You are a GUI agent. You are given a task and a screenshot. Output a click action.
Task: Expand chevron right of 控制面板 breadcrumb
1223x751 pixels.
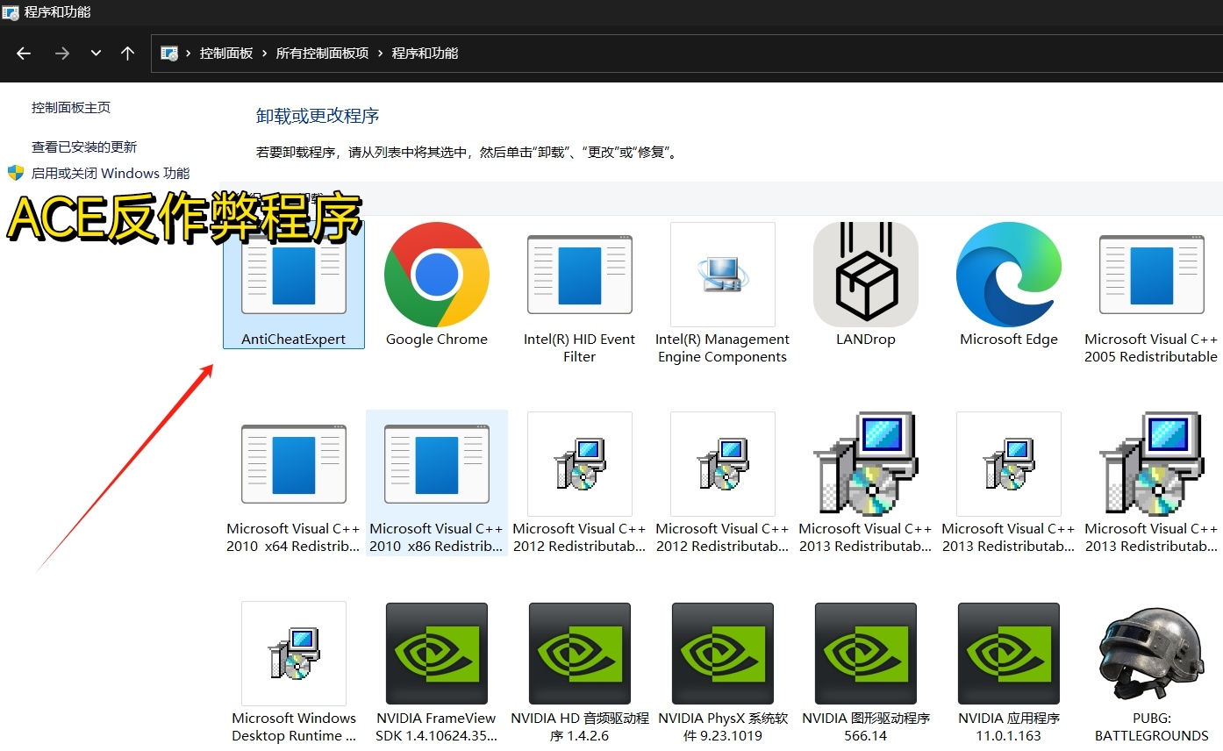point(264,54)
